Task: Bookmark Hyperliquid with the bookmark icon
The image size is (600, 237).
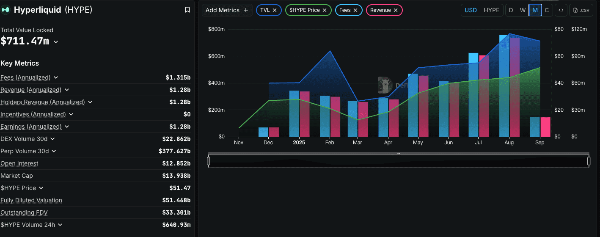Action: 187,10
